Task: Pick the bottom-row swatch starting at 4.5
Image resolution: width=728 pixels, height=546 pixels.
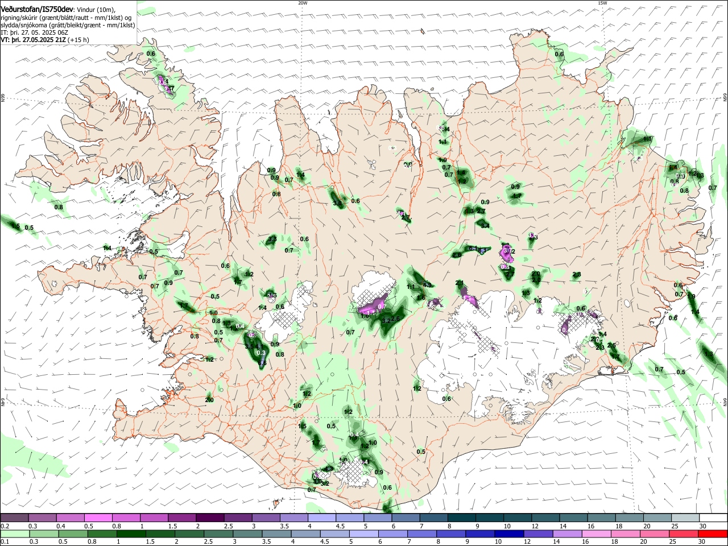Action: 335,533
